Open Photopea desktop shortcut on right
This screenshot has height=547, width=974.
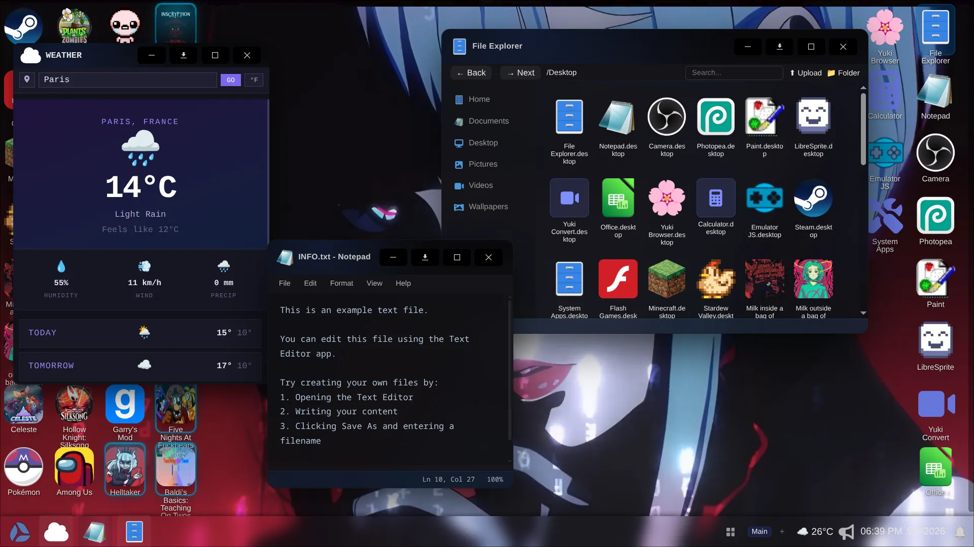click(935, 221)
